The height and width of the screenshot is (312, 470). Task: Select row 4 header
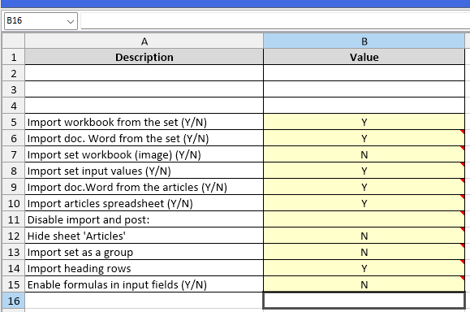pos(14,106)
